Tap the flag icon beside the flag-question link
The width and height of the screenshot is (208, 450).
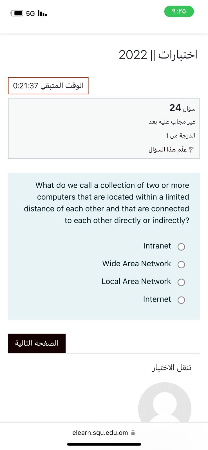coord(192,150)
